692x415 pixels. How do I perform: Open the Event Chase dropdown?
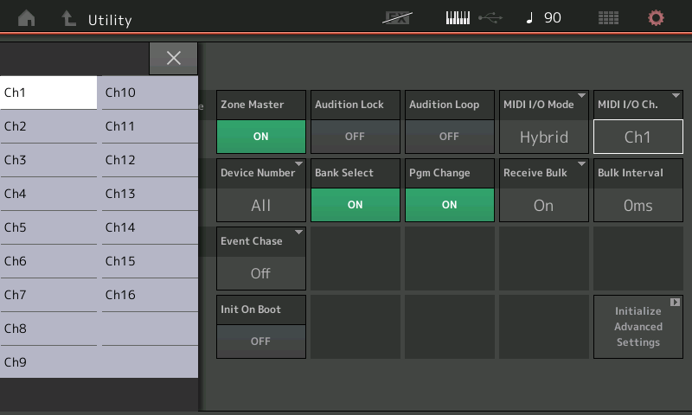260,273
